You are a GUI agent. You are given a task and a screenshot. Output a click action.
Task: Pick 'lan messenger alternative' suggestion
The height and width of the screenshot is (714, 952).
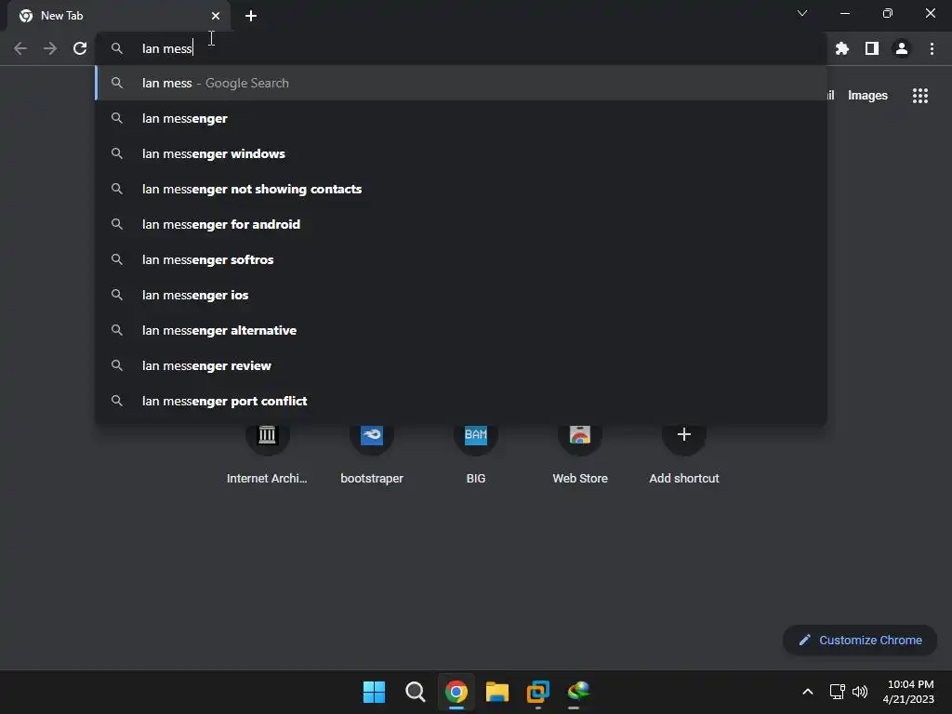461,330
